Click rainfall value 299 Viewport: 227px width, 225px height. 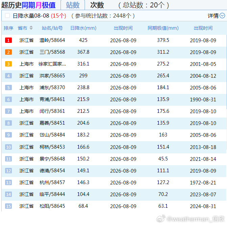pyautogui.click(x=83, y=76)
